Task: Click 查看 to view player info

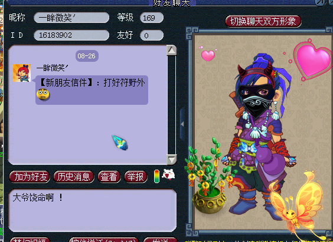Action: [x=109, y=177]
